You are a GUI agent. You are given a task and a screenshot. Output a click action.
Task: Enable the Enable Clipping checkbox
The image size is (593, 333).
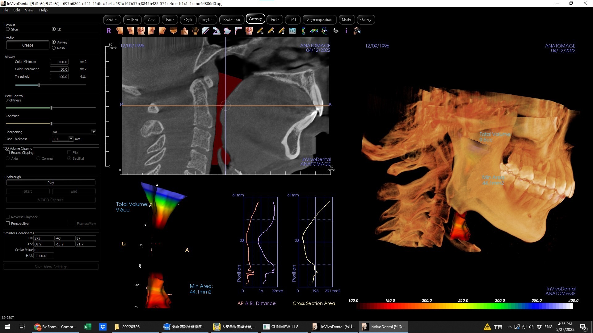pyautogui.click(x=8, y=153)
